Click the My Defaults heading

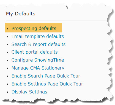tap(21, 14)
